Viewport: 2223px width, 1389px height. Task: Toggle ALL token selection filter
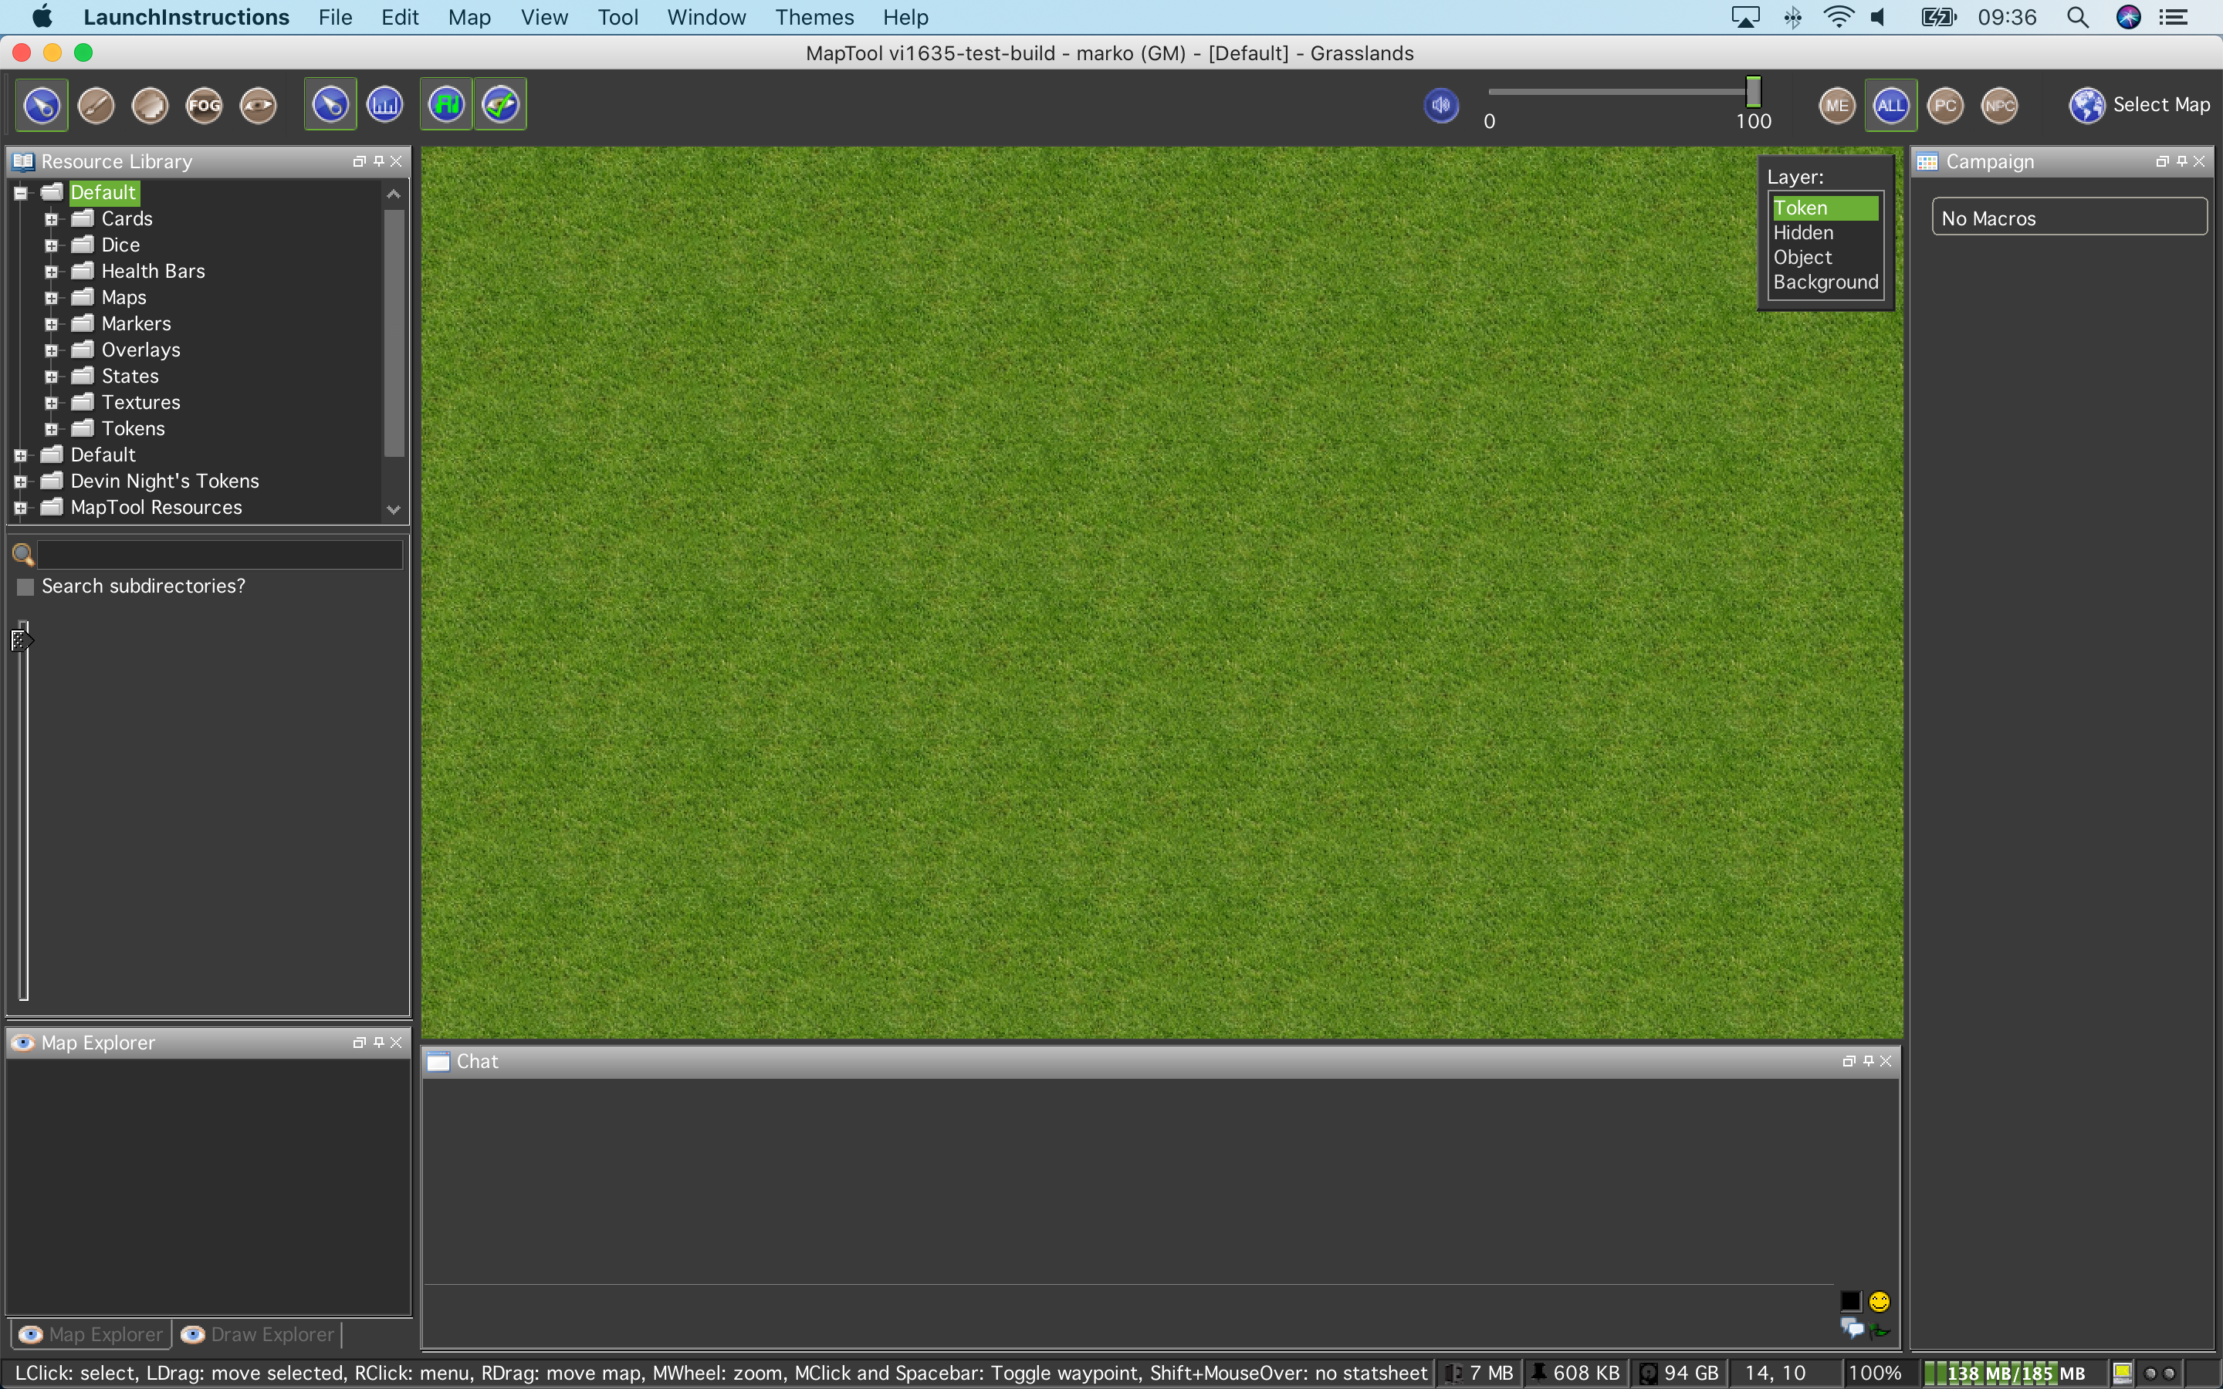click(1890, 105)
